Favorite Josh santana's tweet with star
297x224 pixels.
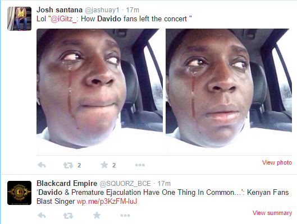tap(104, 165)
